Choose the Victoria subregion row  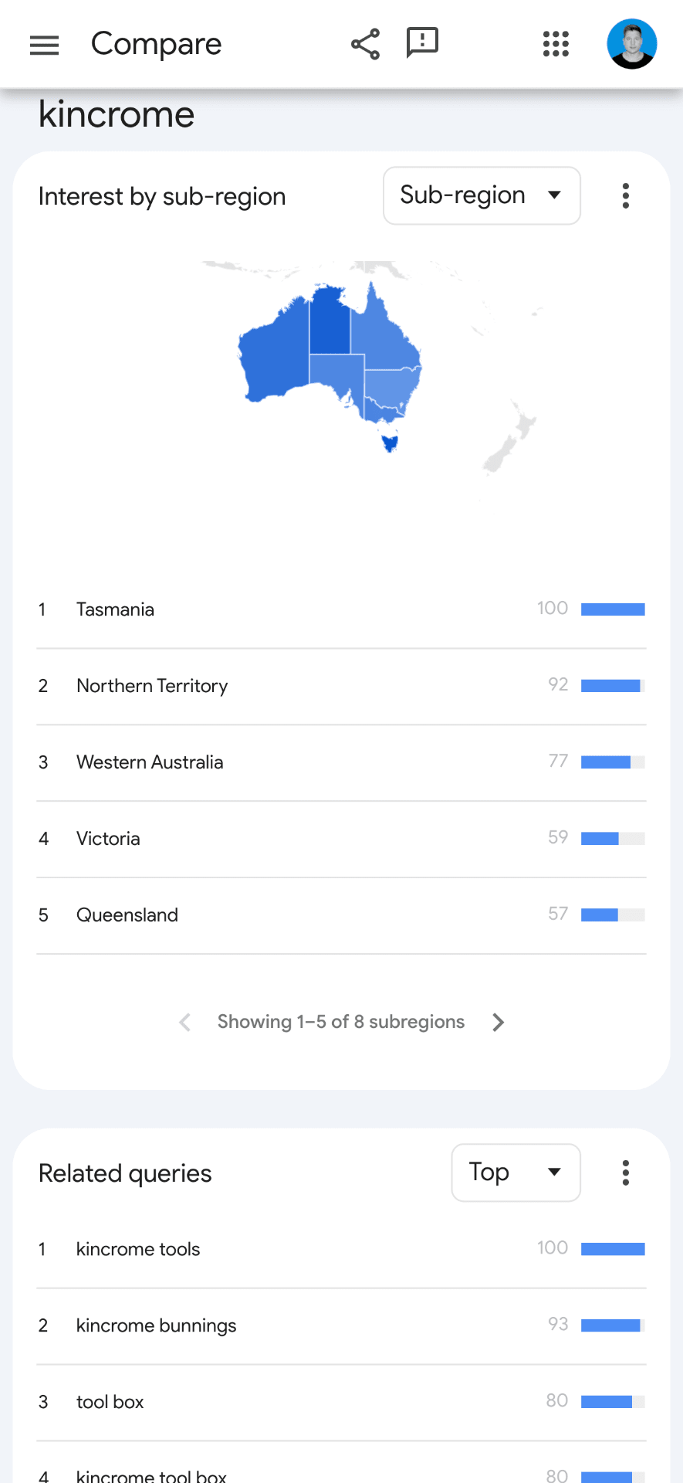(341, 839)
